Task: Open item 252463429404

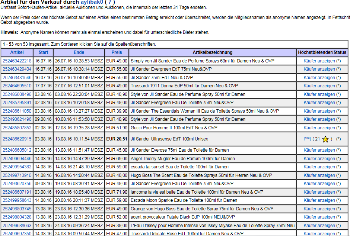Action: click(17, 69)
